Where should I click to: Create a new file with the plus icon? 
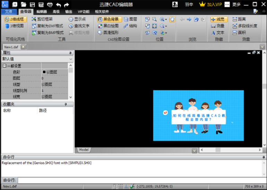pyautogui.click(x=15, y=4)
